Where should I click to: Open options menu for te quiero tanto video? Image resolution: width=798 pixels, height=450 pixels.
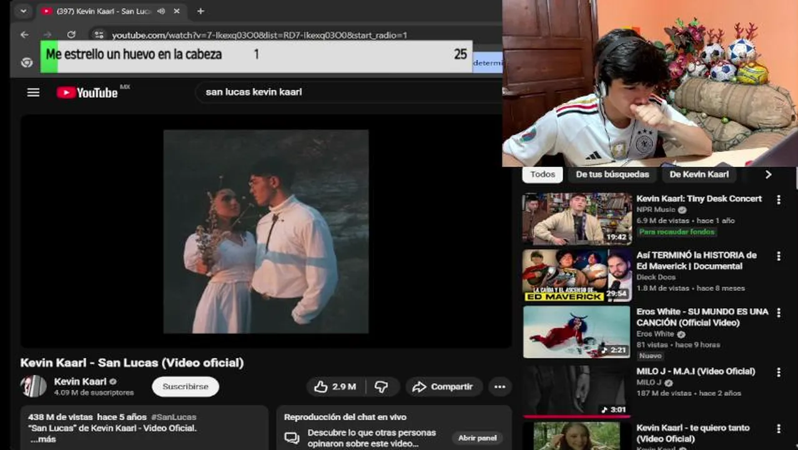point(778,429)
